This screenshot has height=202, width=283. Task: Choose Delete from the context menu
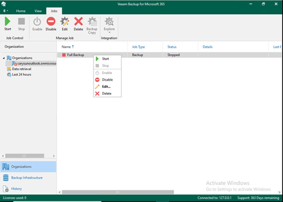pyautogui.click(x=107, y=94)
